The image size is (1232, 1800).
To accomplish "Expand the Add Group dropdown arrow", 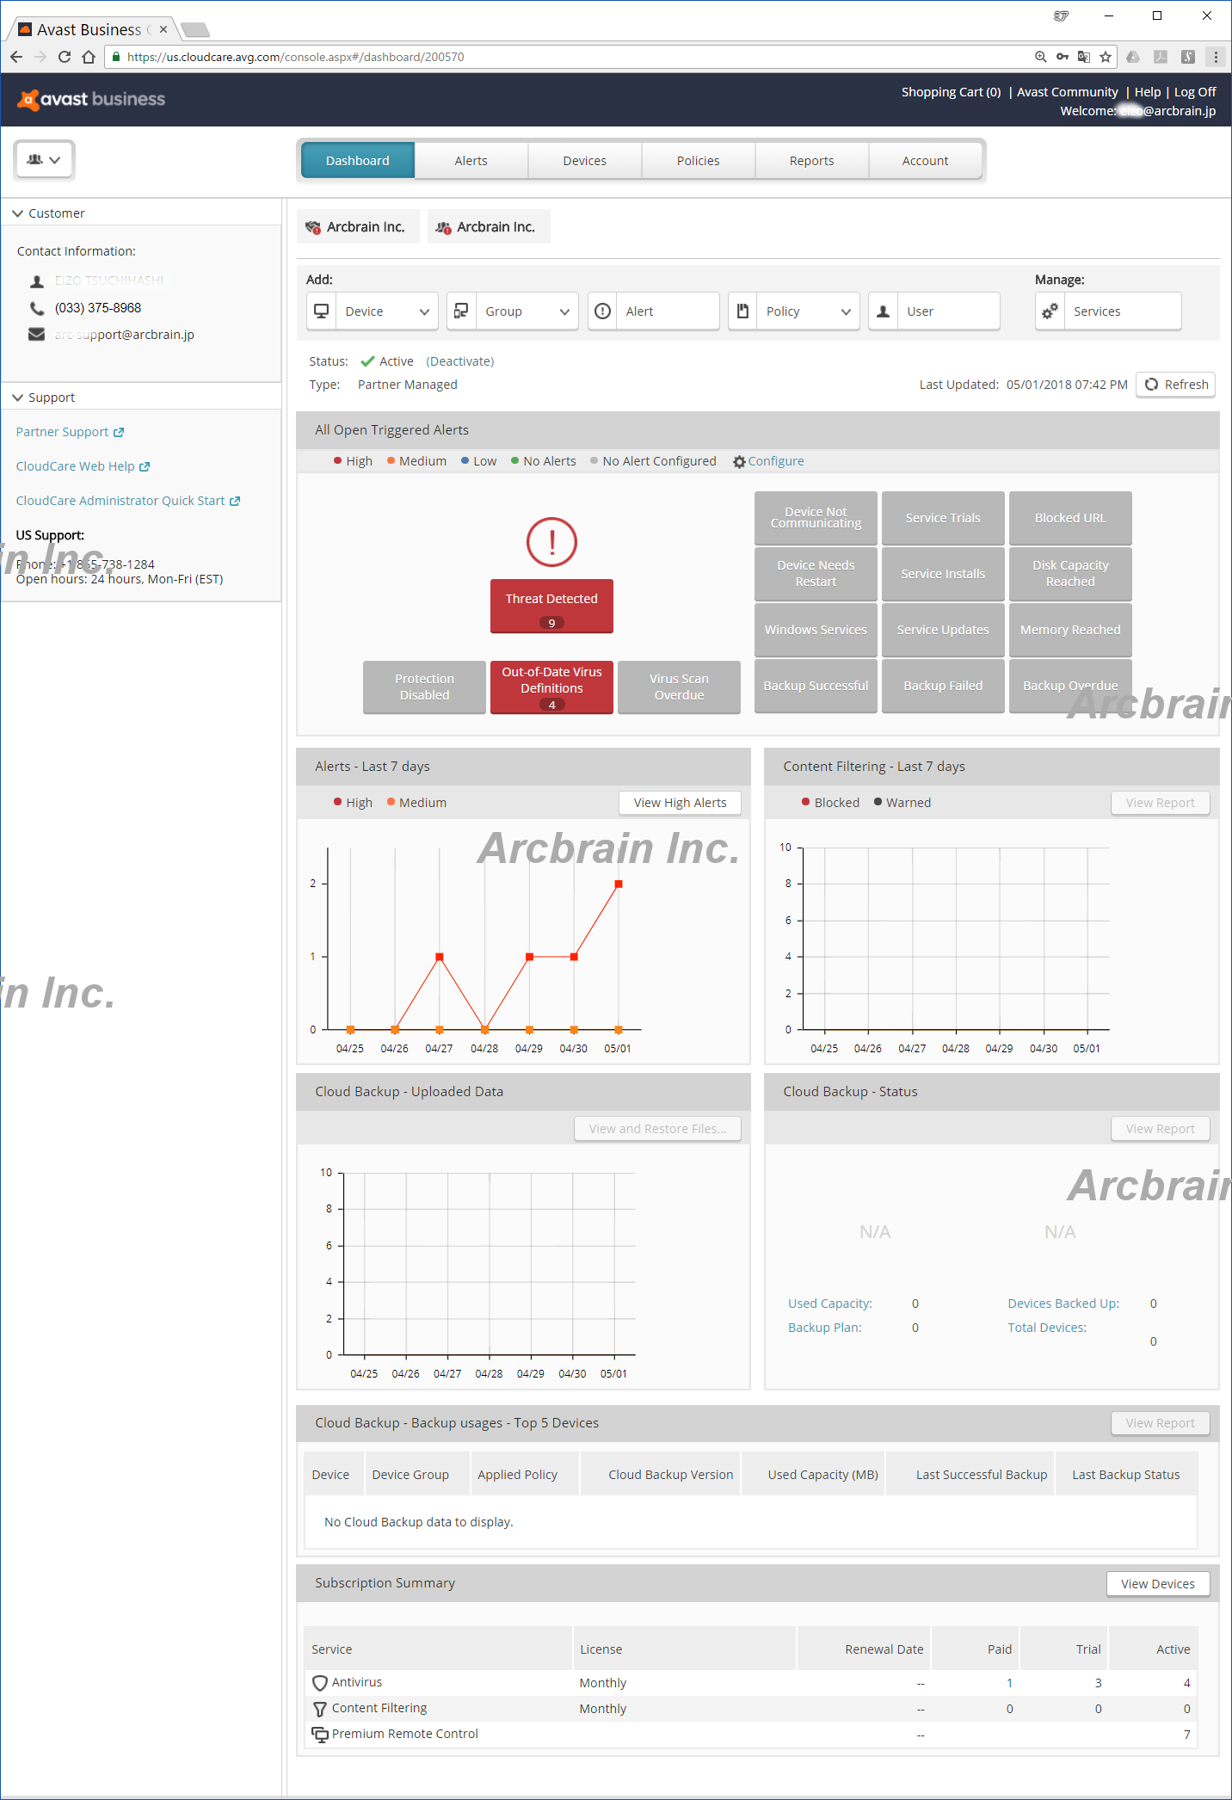I will tap(564, 311).
